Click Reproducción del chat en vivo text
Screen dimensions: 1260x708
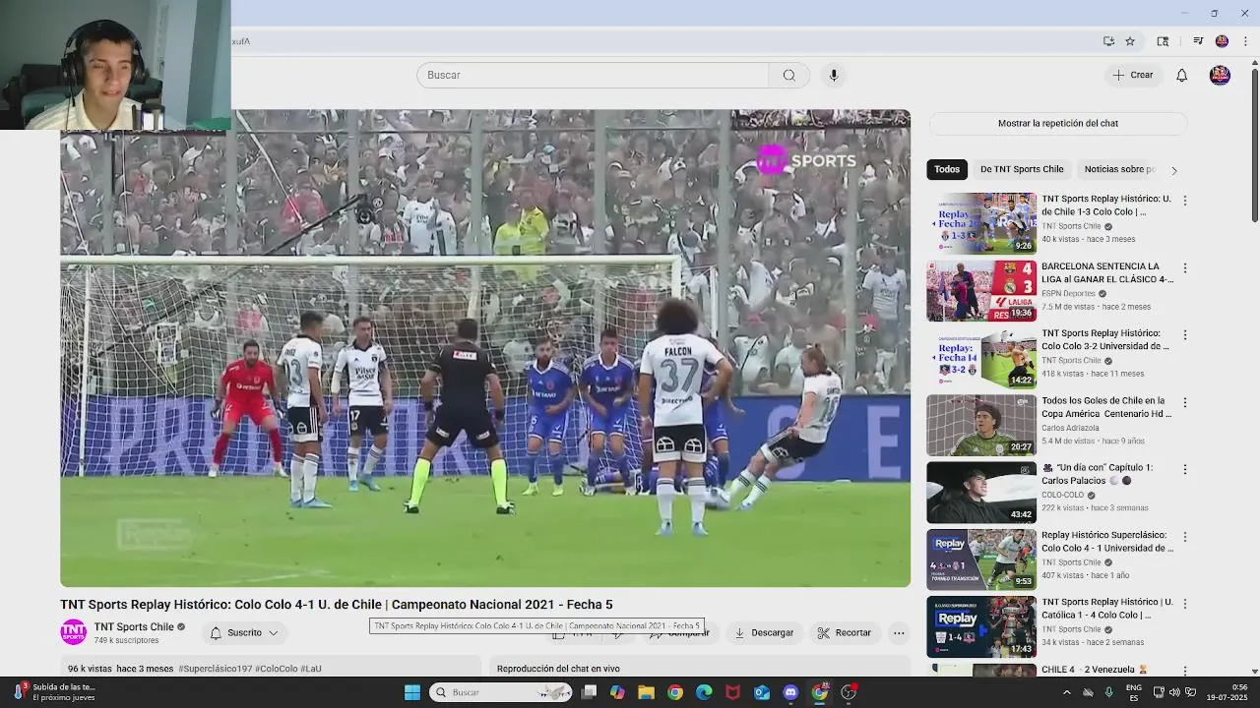[x=558, y=669]
